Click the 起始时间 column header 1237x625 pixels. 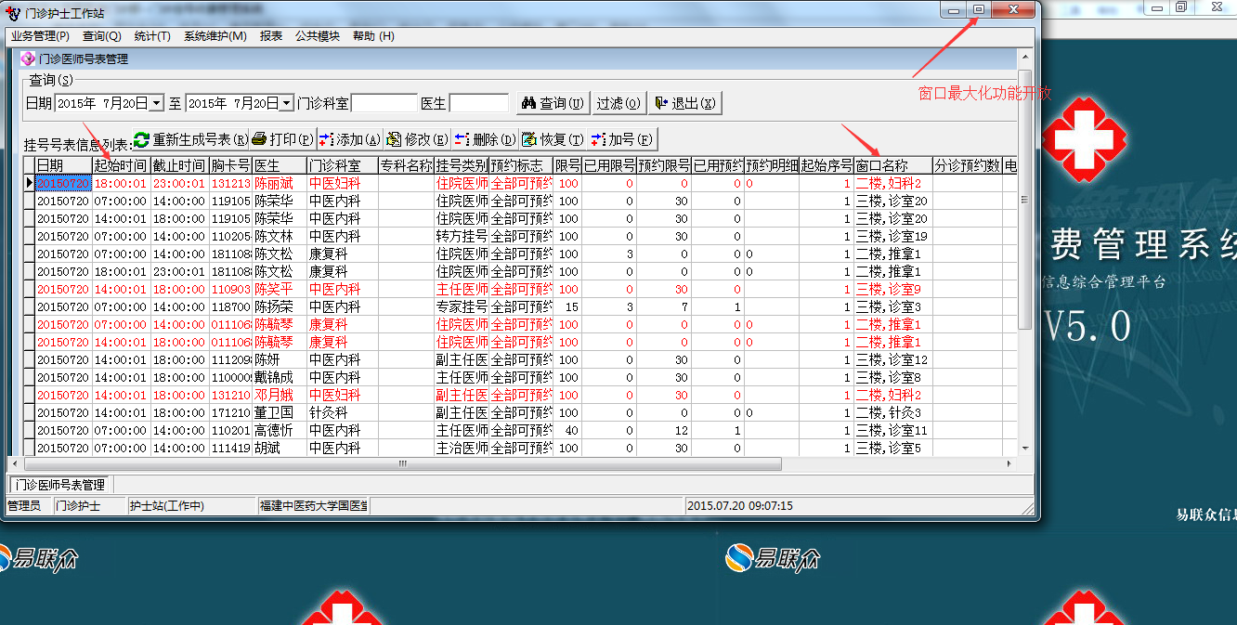[x=122, y=165]
